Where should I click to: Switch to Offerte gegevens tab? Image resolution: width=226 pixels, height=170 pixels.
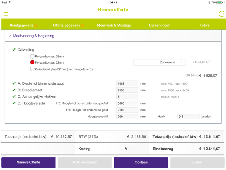66,25
